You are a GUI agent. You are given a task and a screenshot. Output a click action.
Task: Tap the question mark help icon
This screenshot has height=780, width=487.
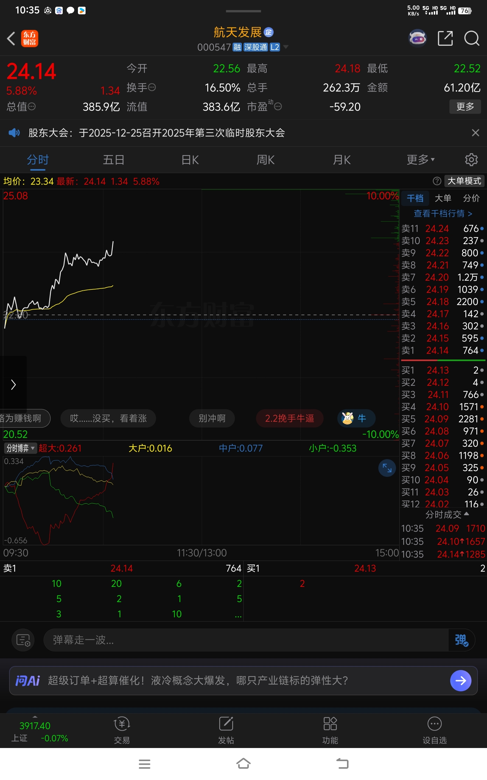click(437, 181)
